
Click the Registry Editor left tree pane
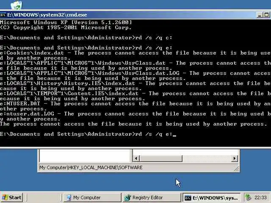click(85, 156)
